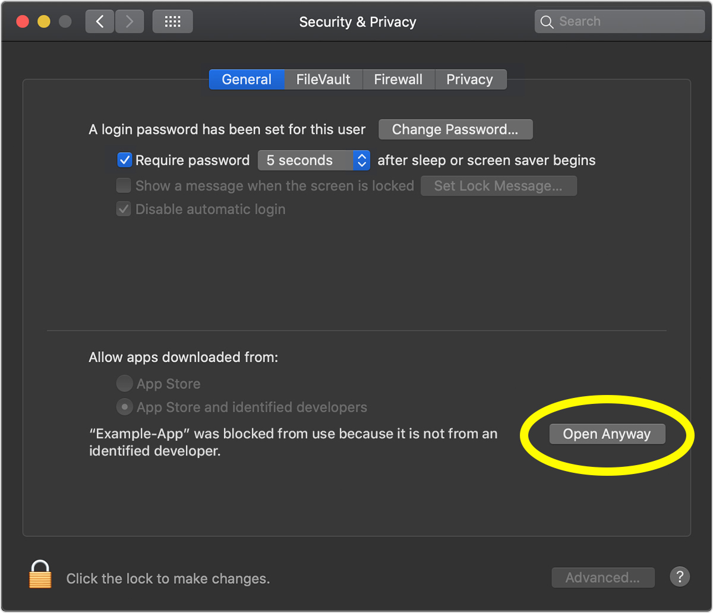Viewport: 713px width, 613px height.
Task: Open the help question mark button
Action: click(x=680, y=576)
